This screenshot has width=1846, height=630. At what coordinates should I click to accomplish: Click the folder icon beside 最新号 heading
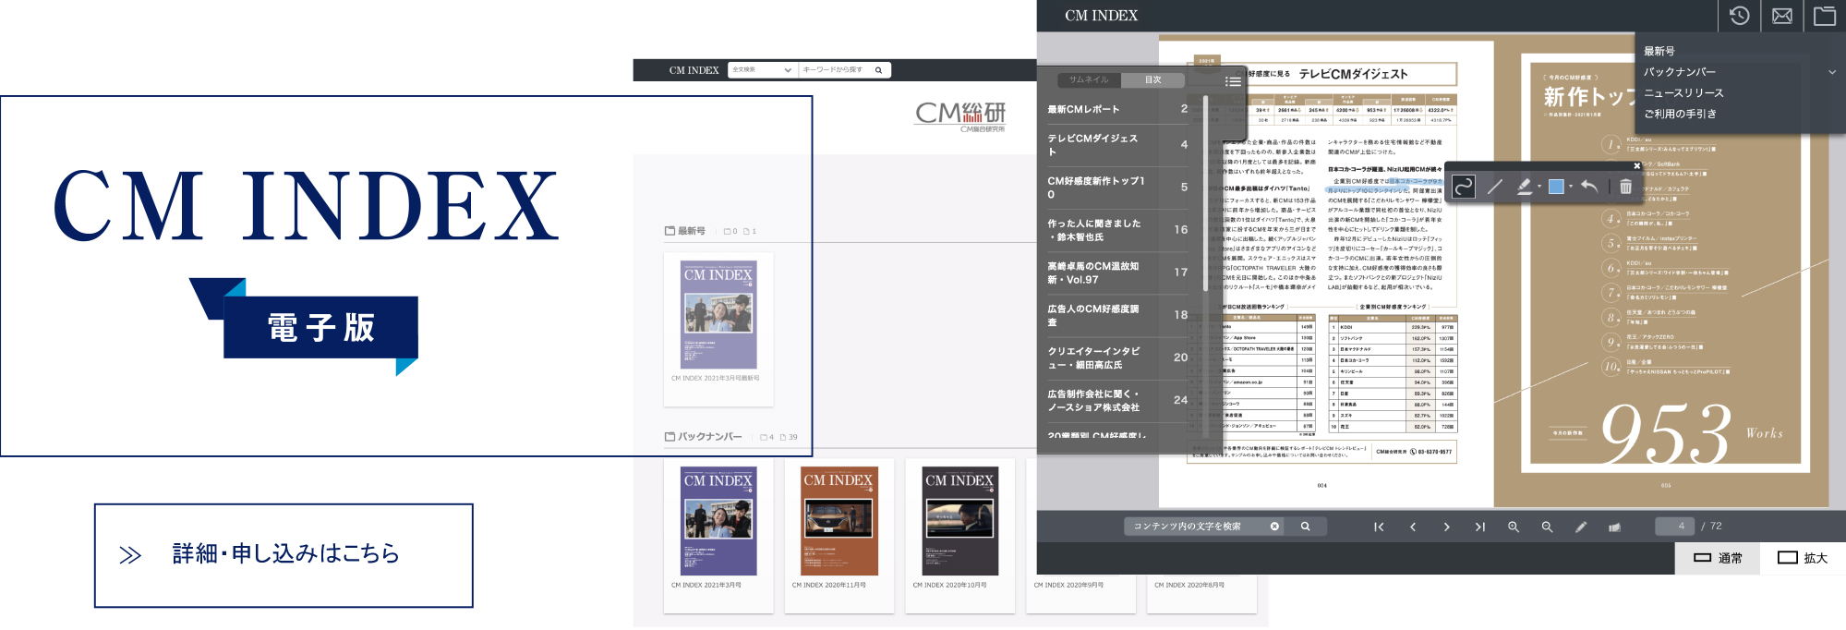[670, 231]
